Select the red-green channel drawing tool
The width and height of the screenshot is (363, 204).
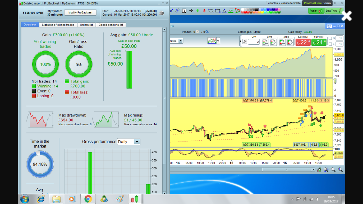click(231, 11)
